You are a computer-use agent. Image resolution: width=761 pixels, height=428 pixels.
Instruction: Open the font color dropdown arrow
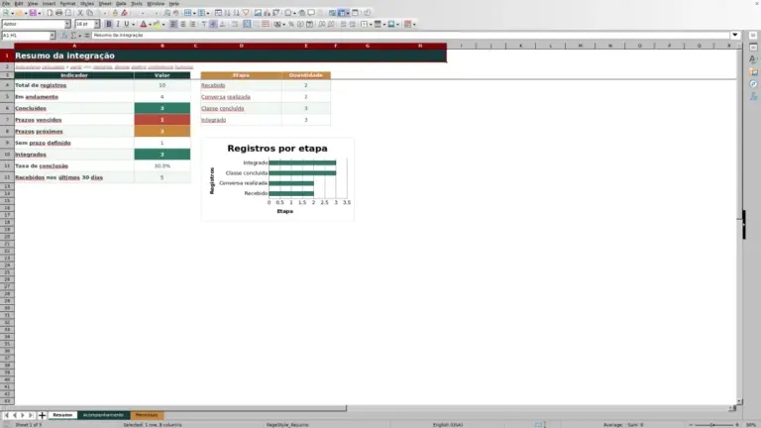150,24
